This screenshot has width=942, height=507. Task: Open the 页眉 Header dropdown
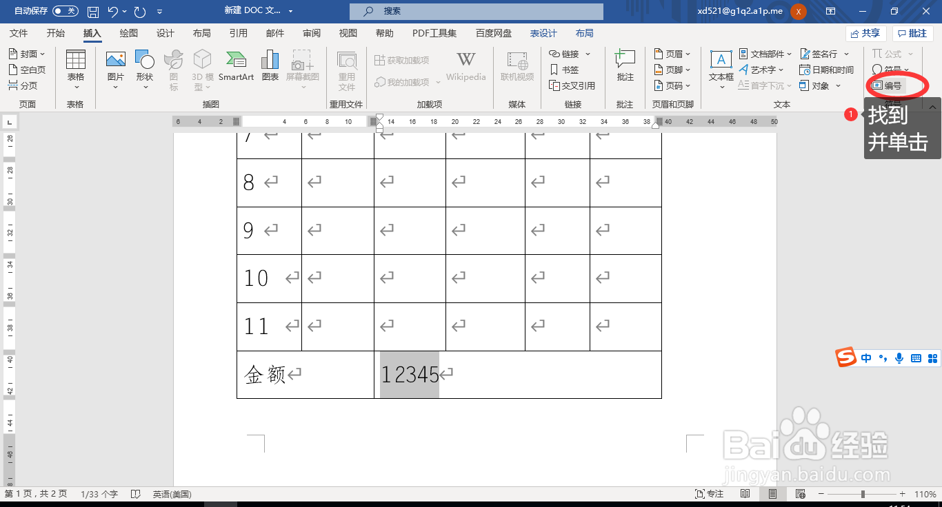(x=672, y=54)
